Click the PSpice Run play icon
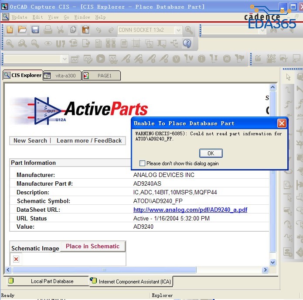The height and width of the screenshot is (300, 303). pos(100,59)
